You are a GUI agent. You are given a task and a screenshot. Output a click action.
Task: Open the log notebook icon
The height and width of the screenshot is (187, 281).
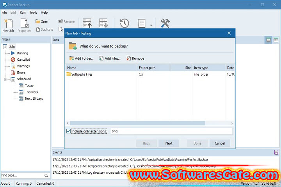pos(141,23)
